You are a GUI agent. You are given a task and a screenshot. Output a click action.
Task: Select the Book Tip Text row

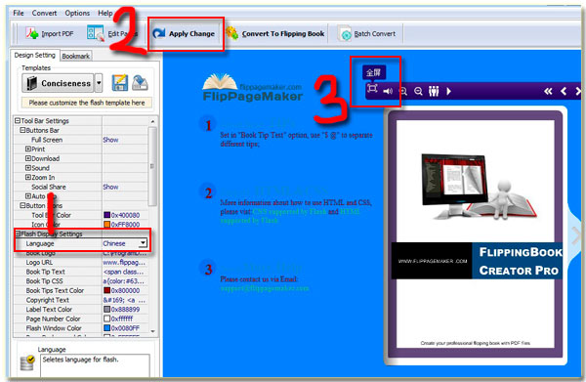pos(81,272)
